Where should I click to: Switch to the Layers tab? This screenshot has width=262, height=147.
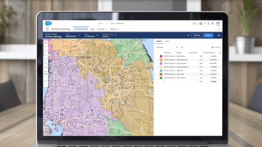pos(167,41)
